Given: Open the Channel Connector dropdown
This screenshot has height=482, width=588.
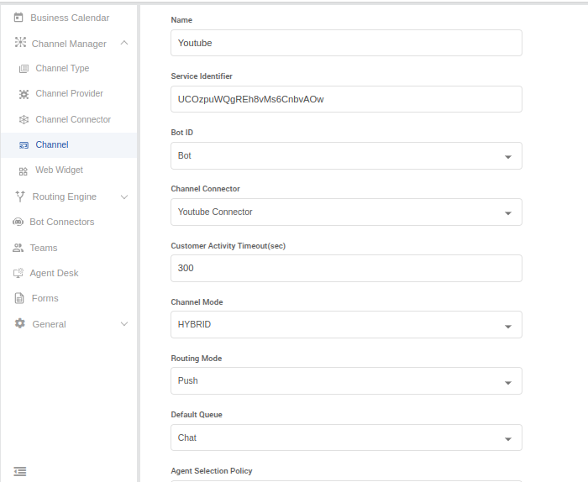Looking at the screenshot, I should [x=507, y=213].
